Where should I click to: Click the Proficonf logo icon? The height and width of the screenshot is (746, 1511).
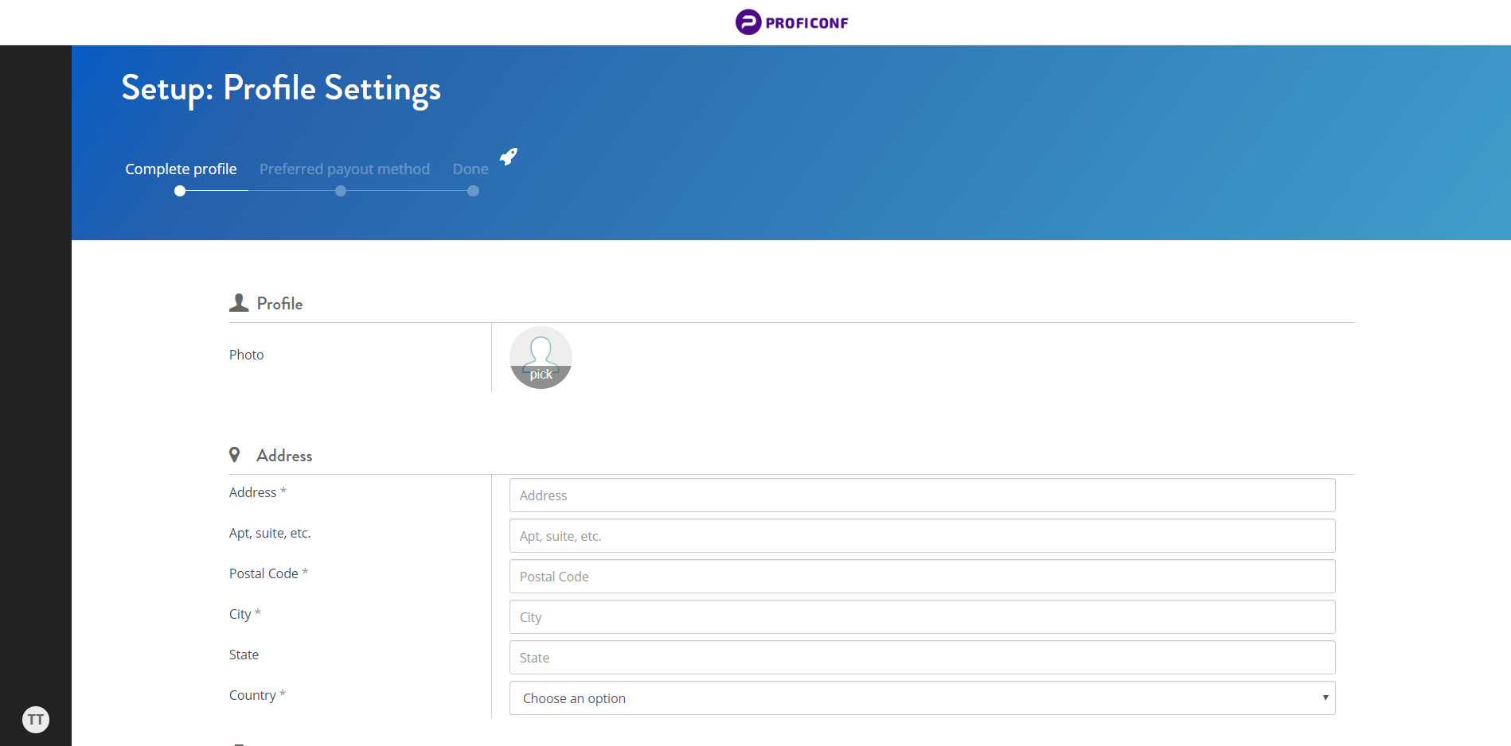[748, 22]
